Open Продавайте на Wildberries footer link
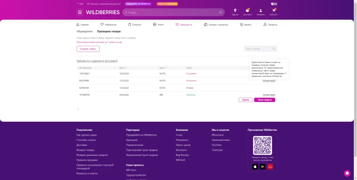357x180 pixels. point(141,135)
